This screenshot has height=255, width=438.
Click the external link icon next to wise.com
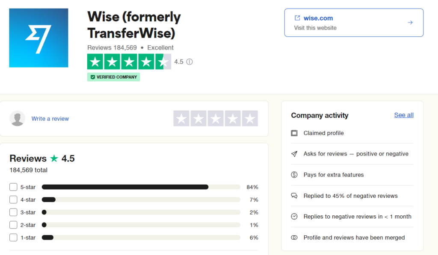[x=297, y=18]
